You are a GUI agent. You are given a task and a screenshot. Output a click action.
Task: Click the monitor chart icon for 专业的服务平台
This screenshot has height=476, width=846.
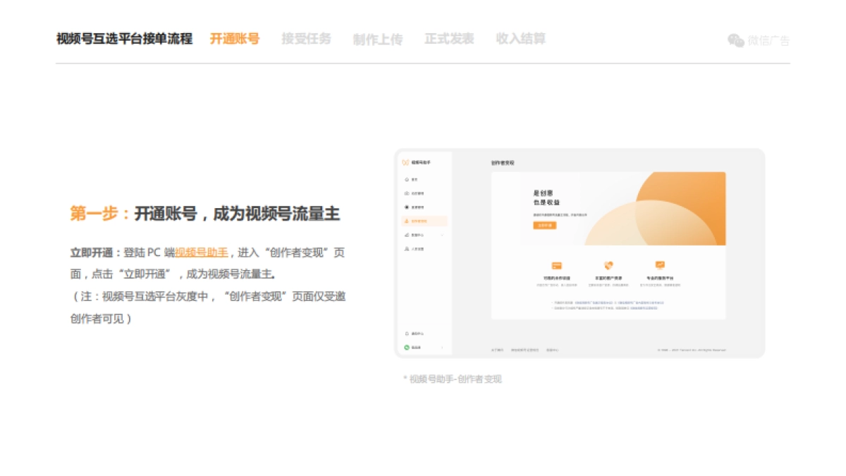coord(660,265)
